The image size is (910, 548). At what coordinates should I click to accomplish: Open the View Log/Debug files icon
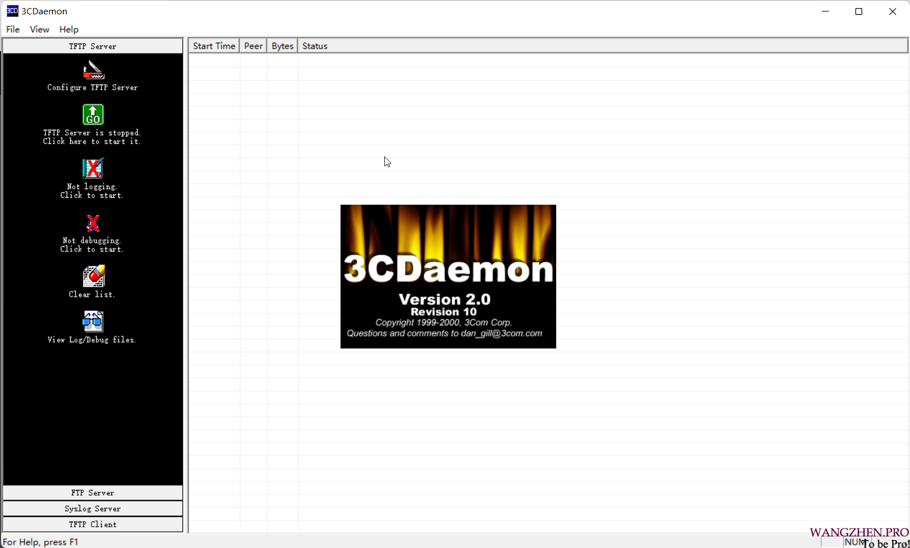point(93,321)
